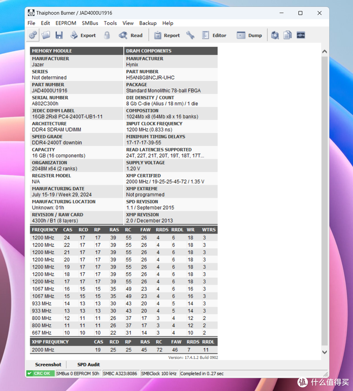Open the Report toolbar button
This screenshot has height=391, width=353.
click(x=167, y=35)
